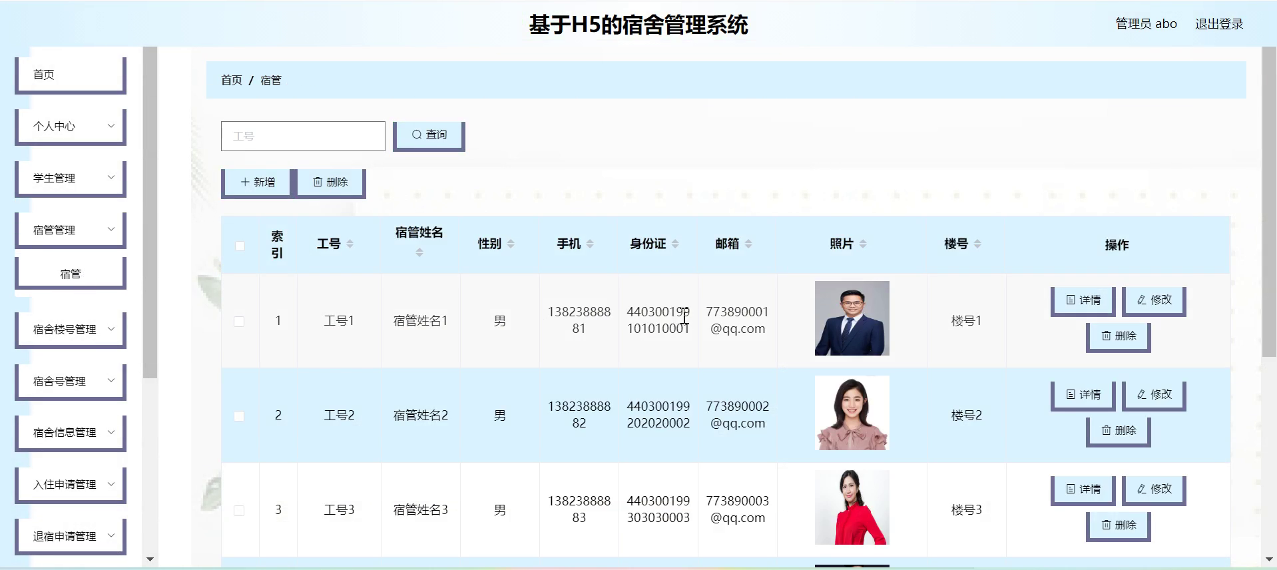Click email 773890001@qq.com cell

pyautogui.click(x=738, y=320)
